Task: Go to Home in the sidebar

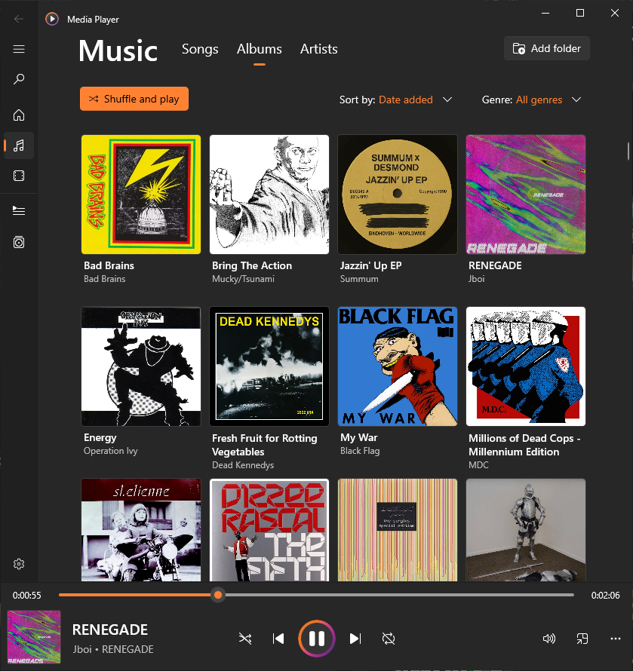Action: 19,115
